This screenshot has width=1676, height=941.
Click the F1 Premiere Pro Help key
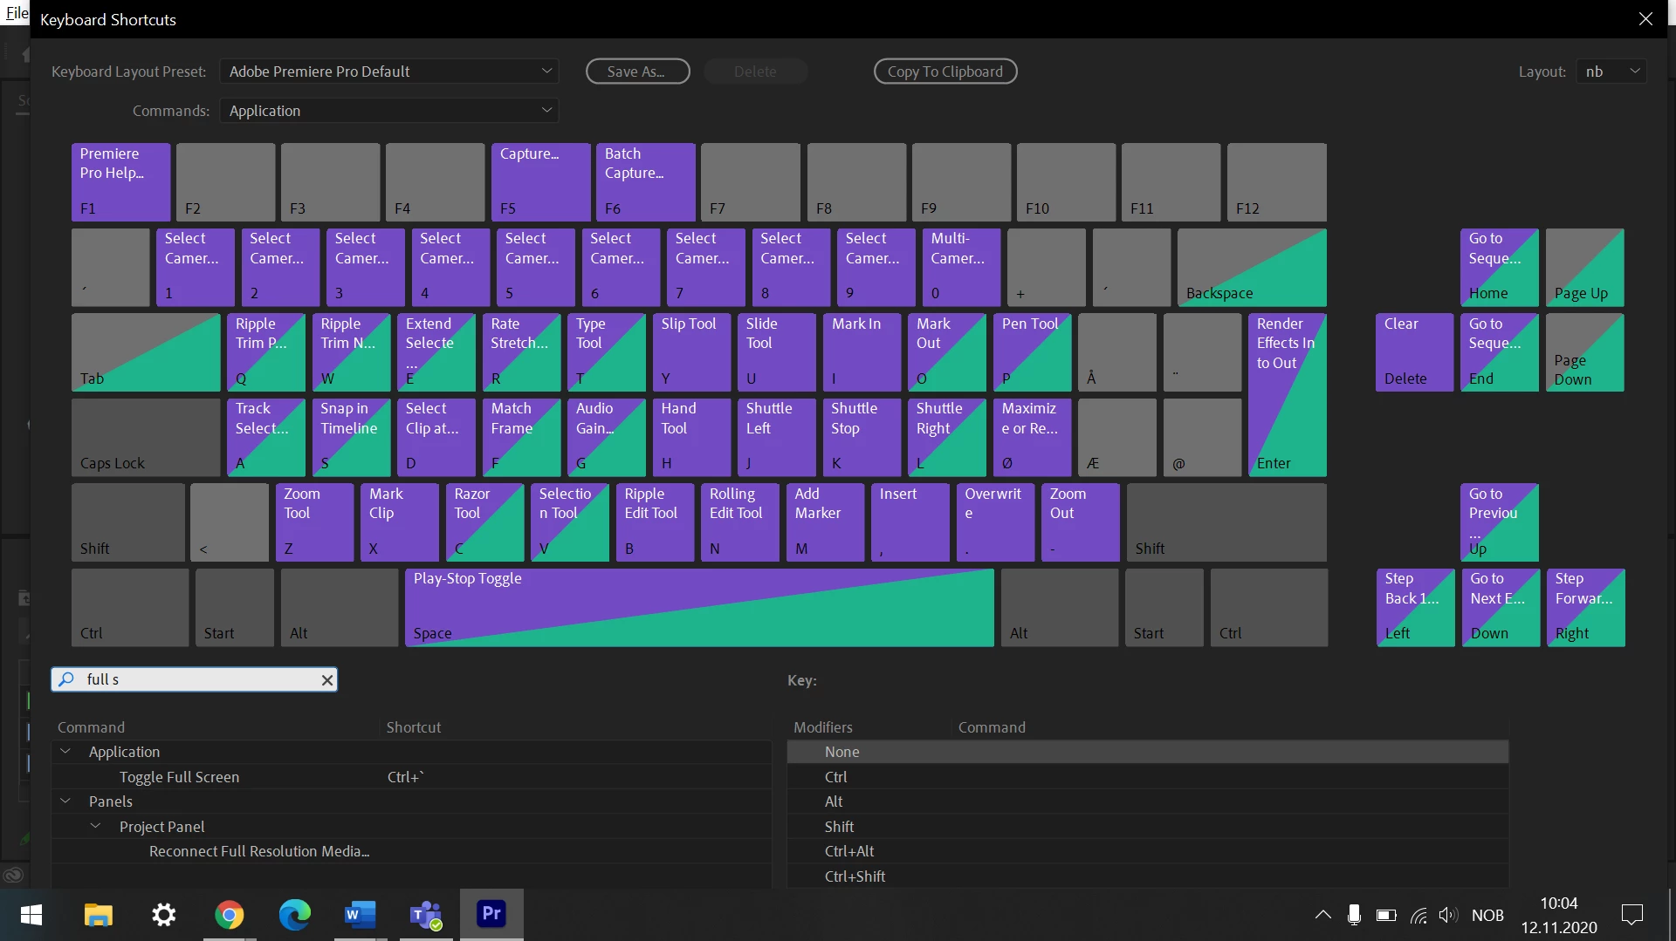[120, 181]
